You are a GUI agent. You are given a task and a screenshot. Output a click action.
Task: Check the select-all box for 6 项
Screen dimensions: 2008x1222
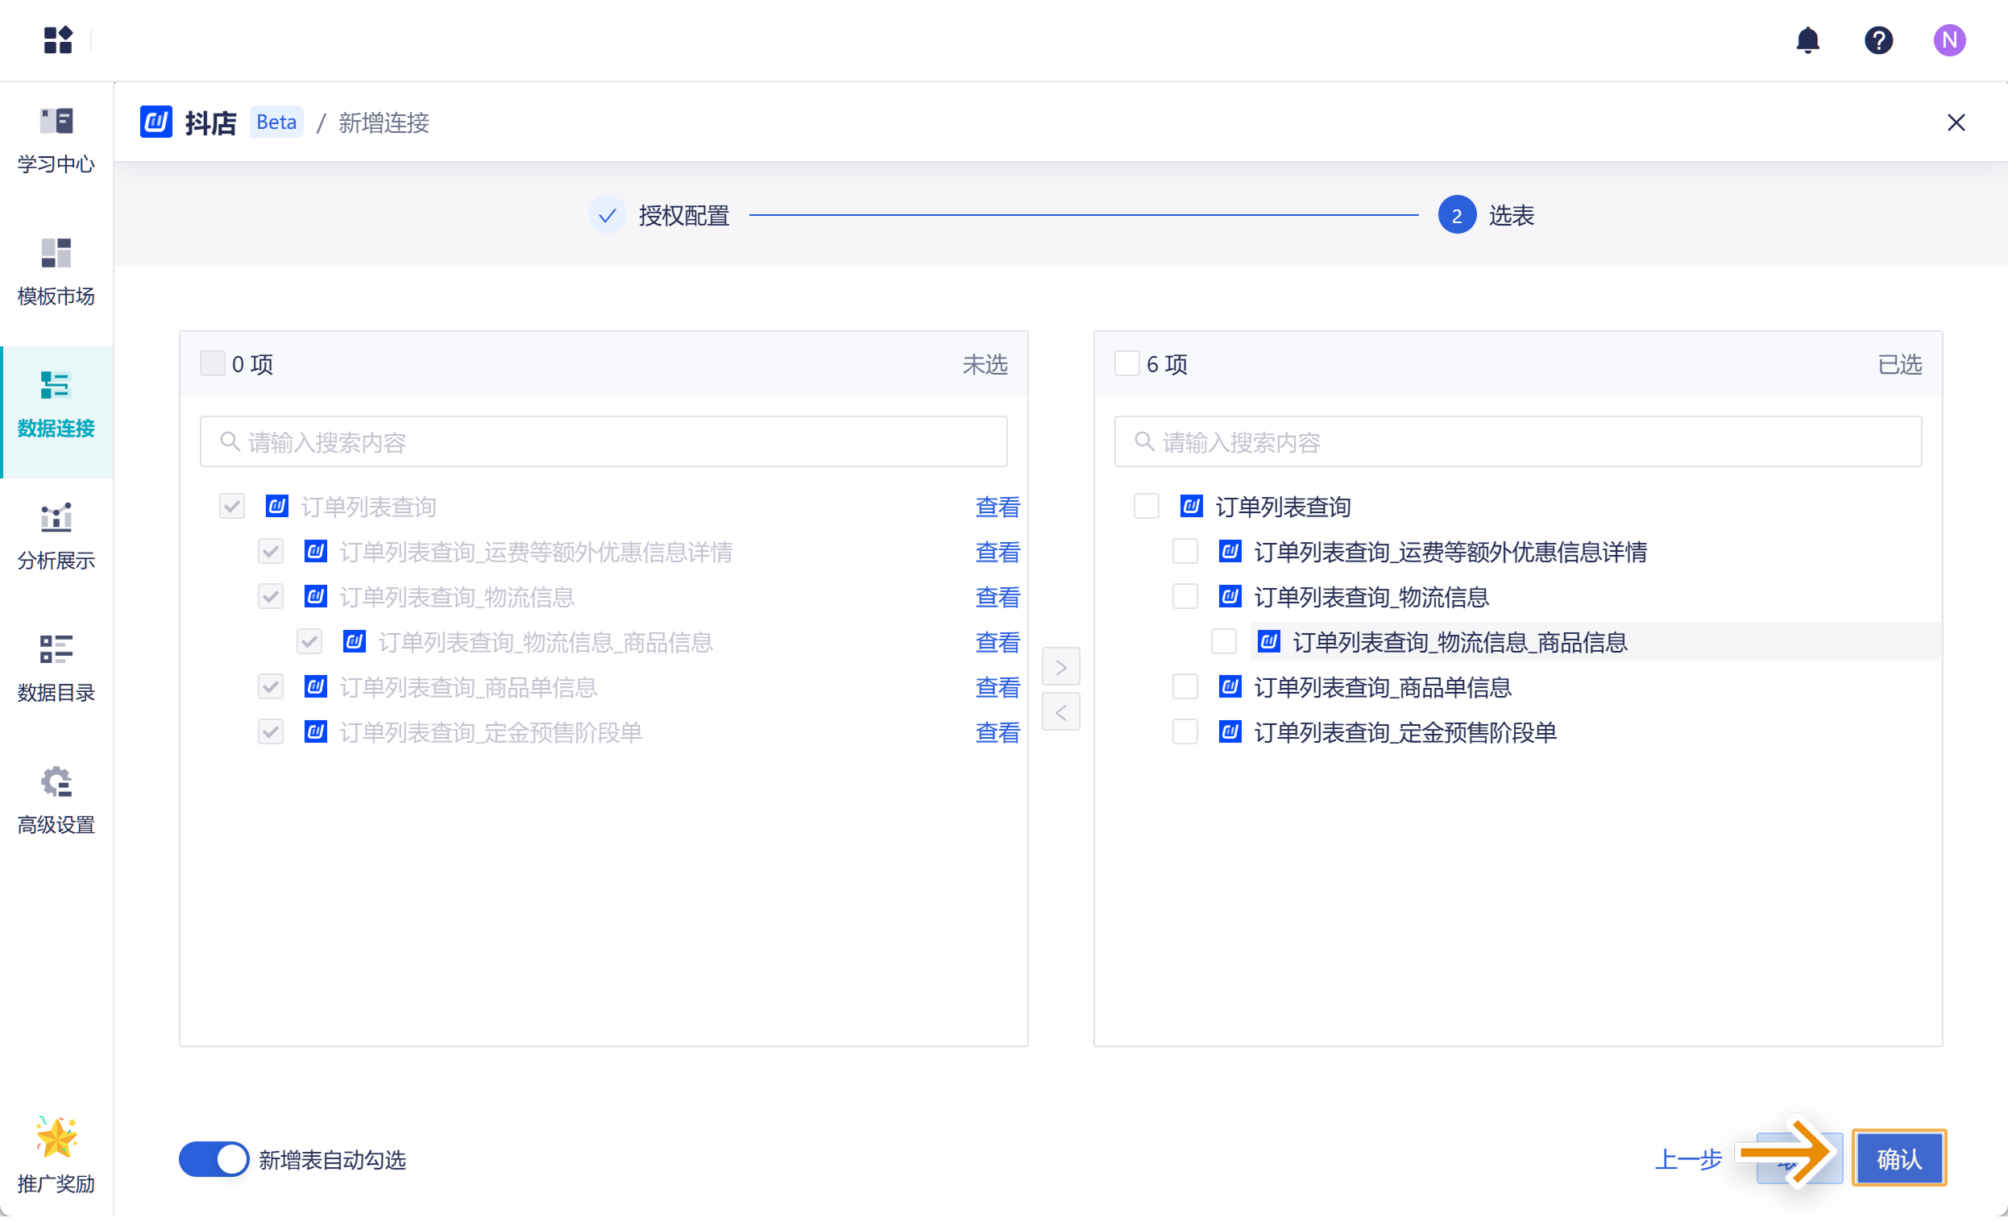coord(1126,363)
